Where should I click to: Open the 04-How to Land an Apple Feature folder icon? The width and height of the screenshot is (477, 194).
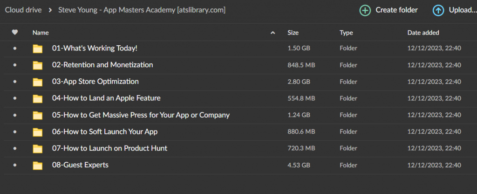(x=38, y=99)
